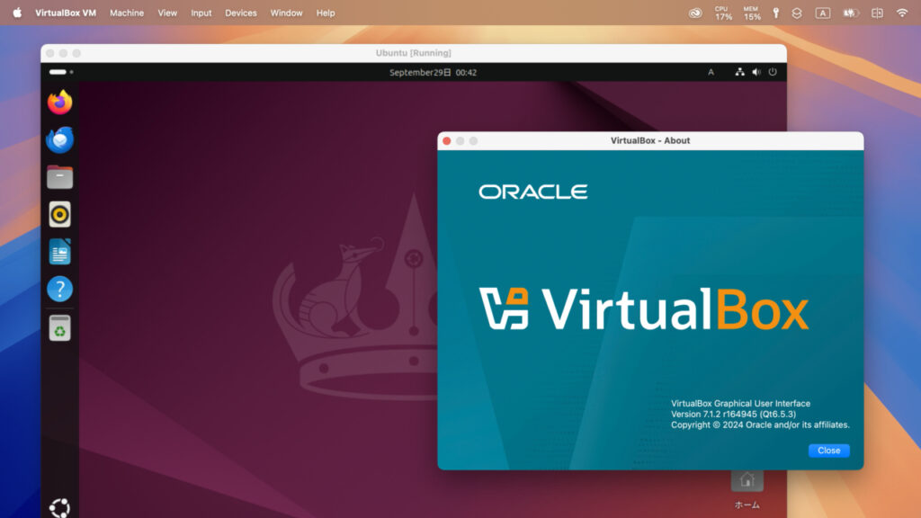
Task: Click the split-window layout menu bar icon
Action: (877, 13)
